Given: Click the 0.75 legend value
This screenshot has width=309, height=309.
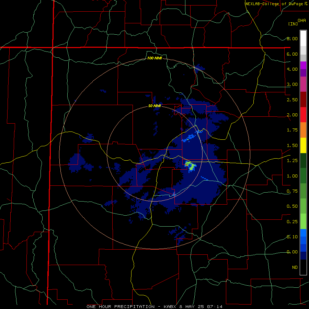Looking at the screenshot, I should pos(292,191).
